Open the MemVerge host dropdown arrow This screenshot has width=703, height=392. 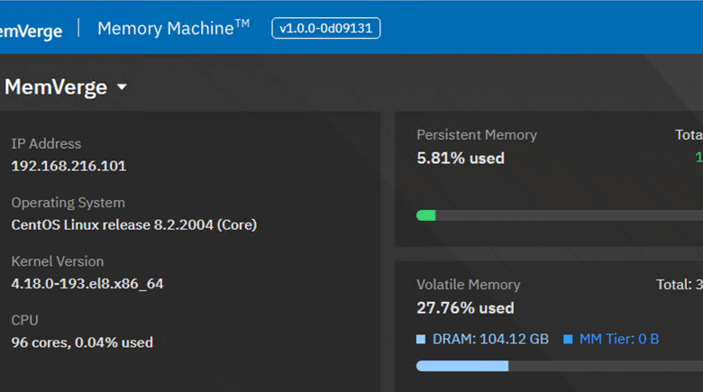[x=122, y=87]
